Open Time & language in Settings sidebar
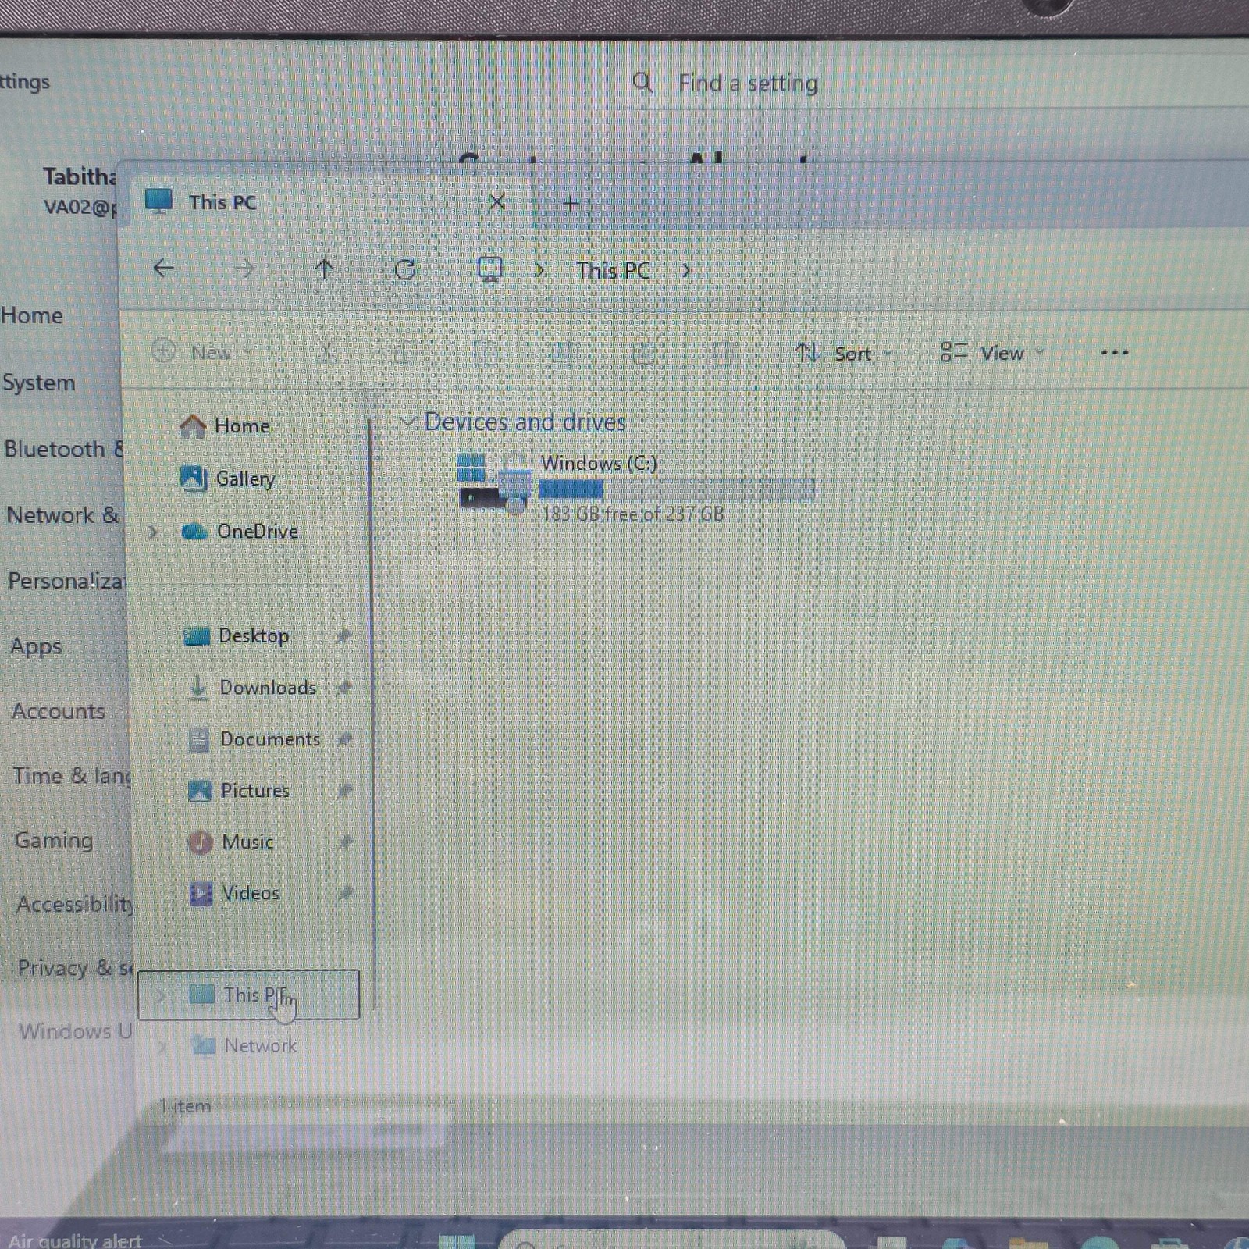 point(72,776)
